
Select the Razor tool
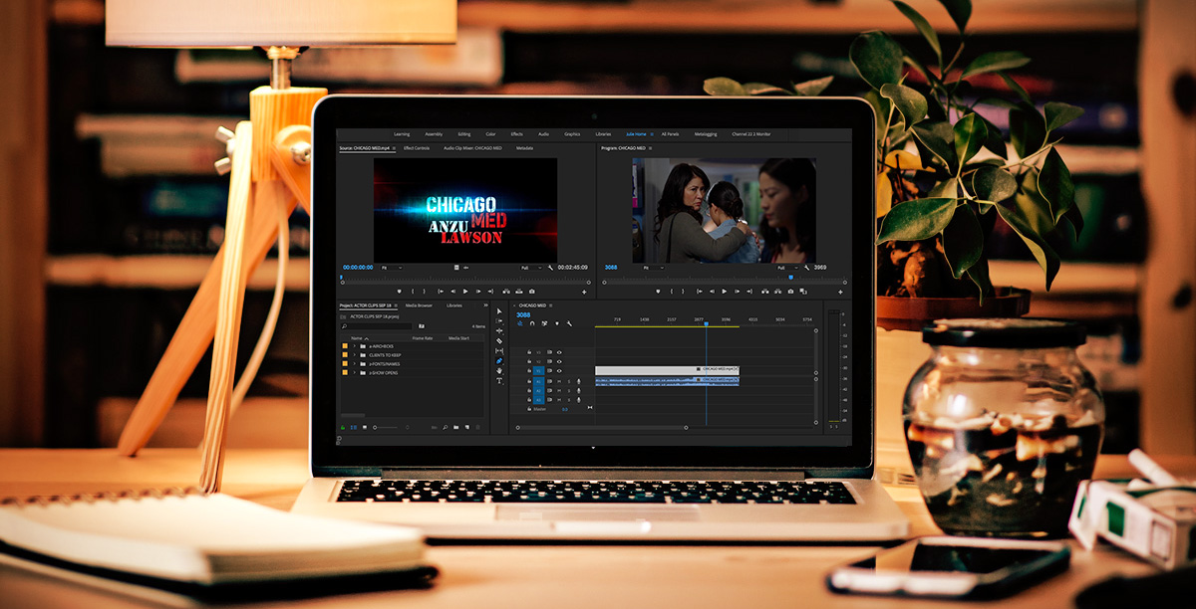(499, 341)
